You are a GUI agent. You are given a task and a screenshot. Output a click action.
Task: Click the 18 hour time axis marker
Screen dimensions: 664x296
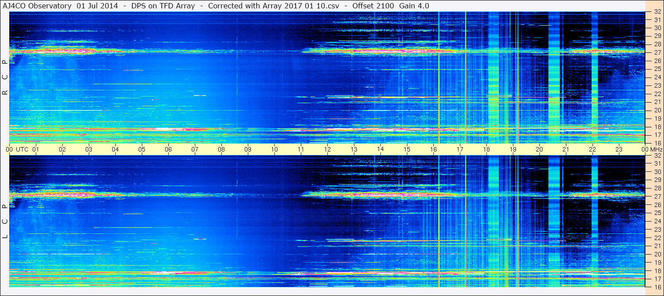(x=486, y=149)
